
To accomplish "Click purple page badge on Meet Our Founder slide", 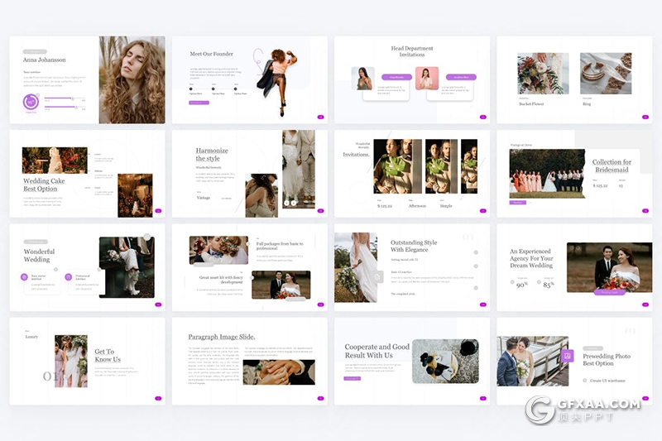I will click(320, 117).
